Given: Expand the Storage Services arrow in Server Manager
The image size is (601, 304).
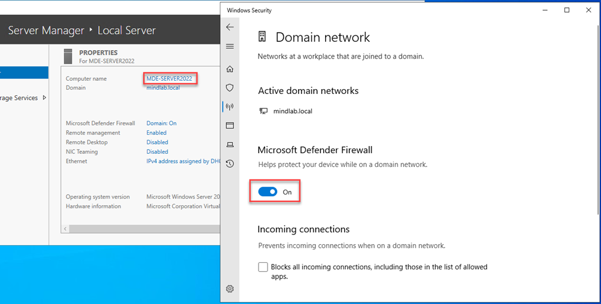Looking at the screenshot, I should coord(44,98).
